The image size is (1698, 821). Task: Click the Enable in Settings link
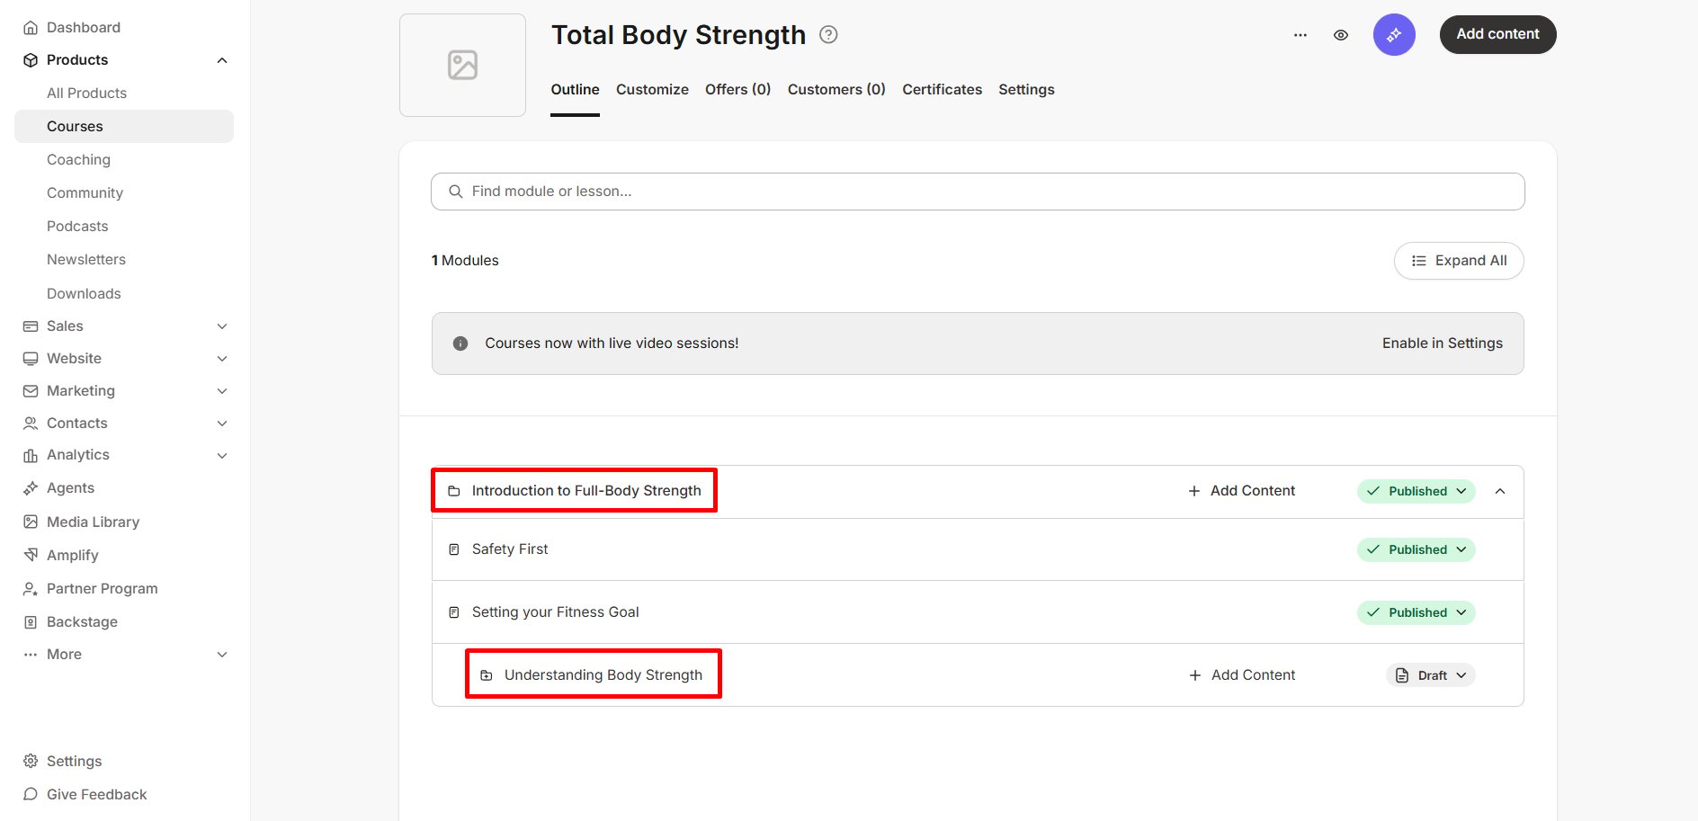1442,344
